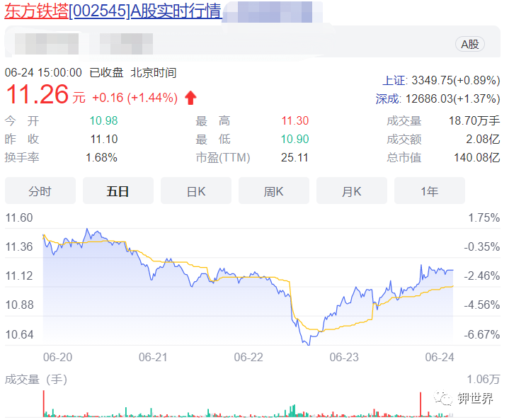This screenshot has height=420, width=509.
Task: Click the 今开 value 10.98
Action: [103, 121]
